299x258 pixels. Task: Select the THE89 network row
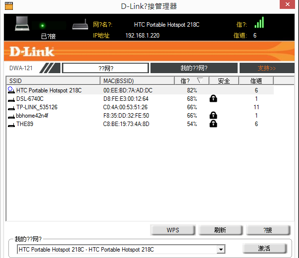coord(140,124)
